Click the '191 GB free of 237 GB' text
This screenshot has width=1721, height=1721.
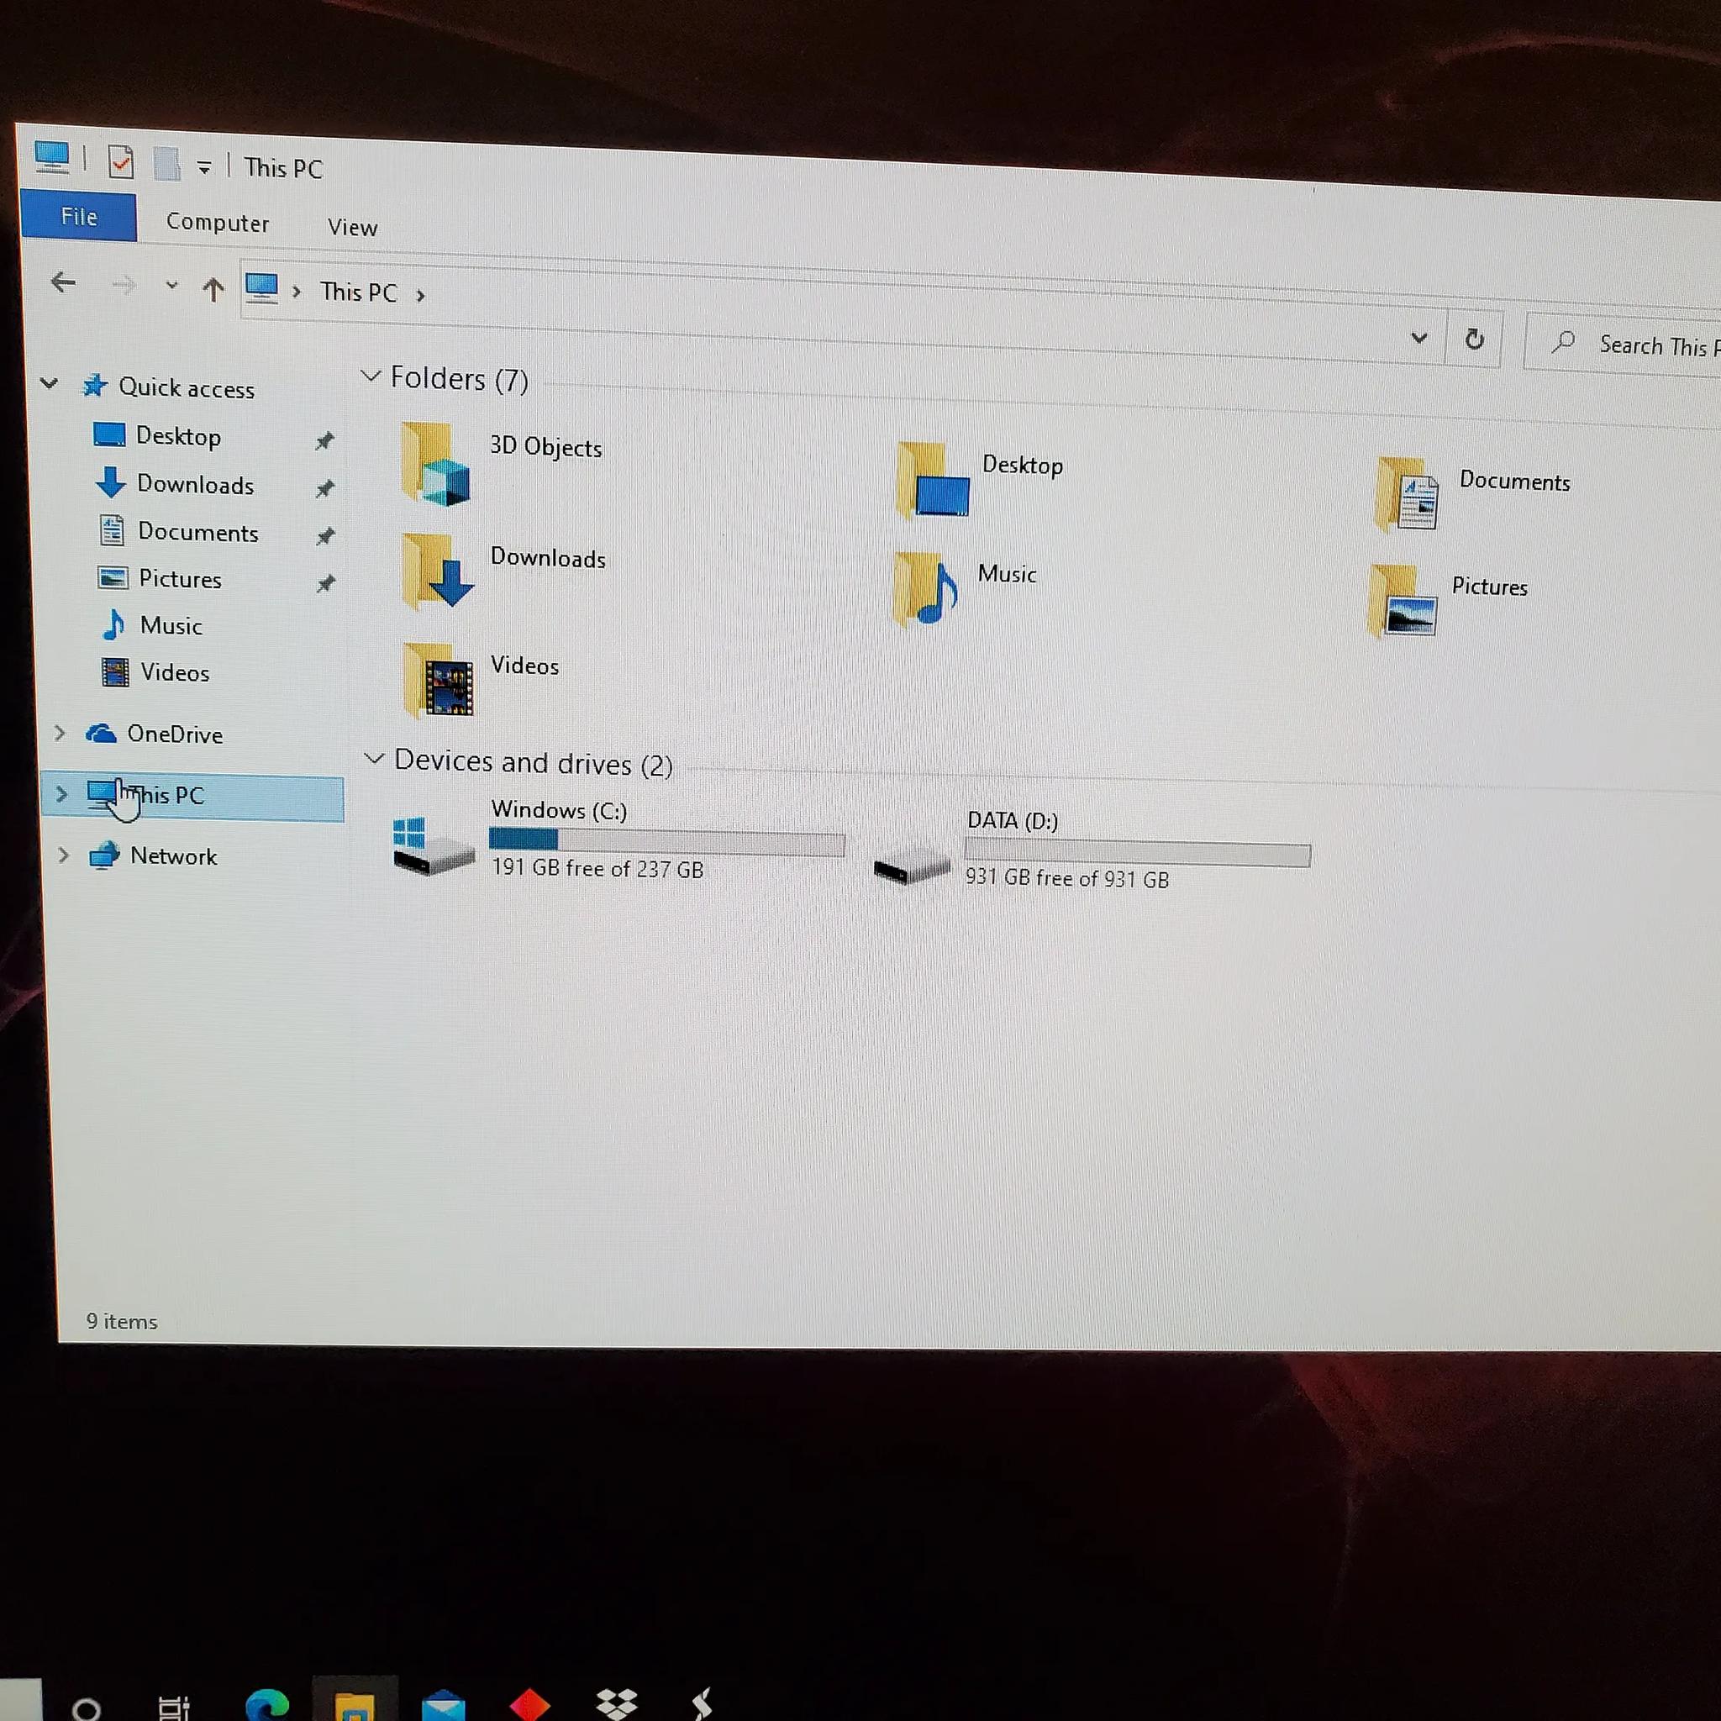coord(597,869)
